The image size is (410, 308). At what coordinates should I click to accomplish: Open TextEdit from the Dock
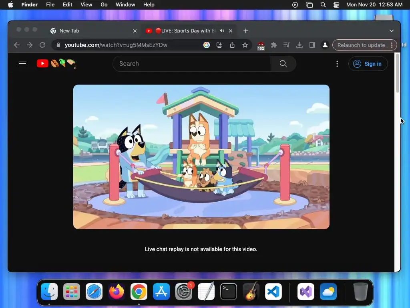coord(206,292)
